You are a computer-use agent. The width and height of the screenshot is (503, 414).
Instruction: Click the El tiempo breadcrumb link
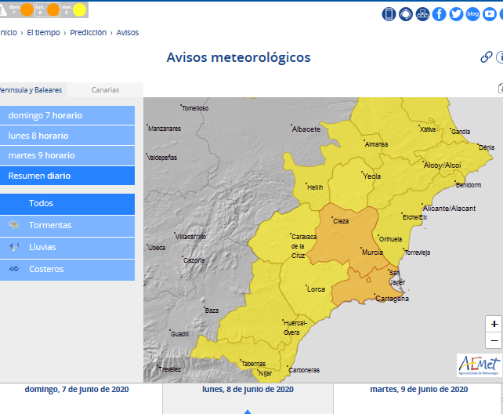pos(43,33)
